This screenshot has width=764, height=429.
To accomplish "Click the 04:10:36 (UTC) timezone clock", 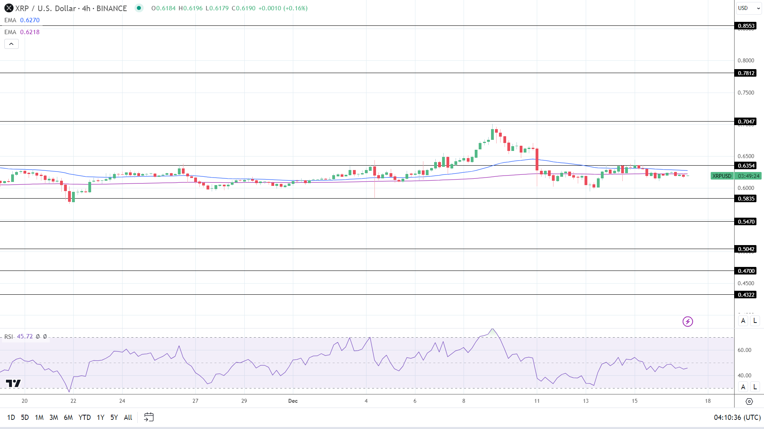I will tap(737, 417).
